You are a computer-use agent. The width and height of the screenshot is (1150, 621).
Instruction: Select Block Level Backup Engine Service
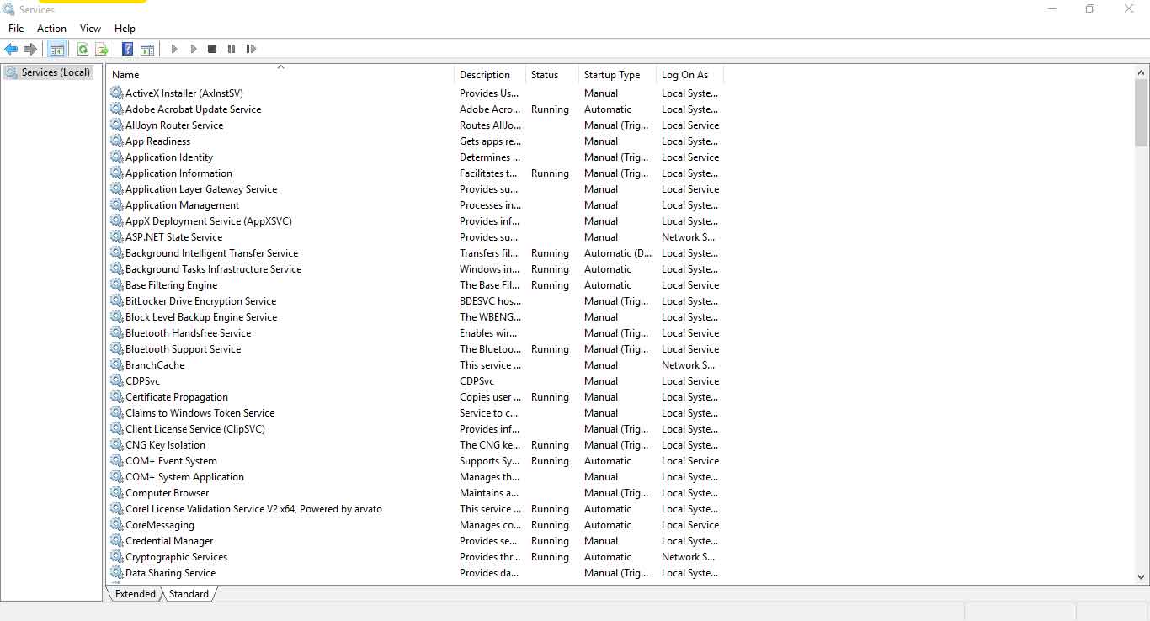[201, 317]
